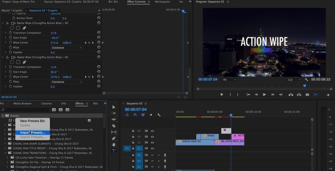Click the Accelerated Effects filter icon
The image size is (335, 171).
[x=54, y=110]
